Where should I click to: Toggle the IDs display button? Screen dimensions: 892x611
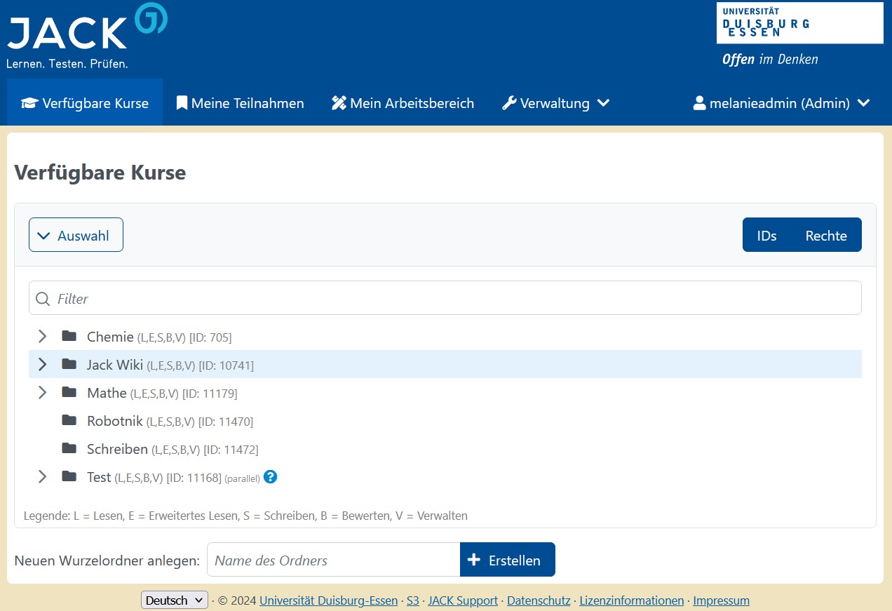point(766,235)
